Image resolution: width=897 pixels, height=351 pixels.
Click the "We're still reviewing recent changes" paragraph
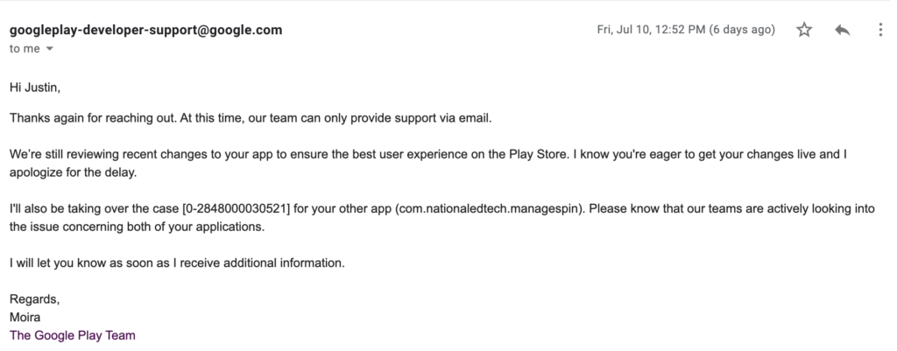[x=263, y=154]
